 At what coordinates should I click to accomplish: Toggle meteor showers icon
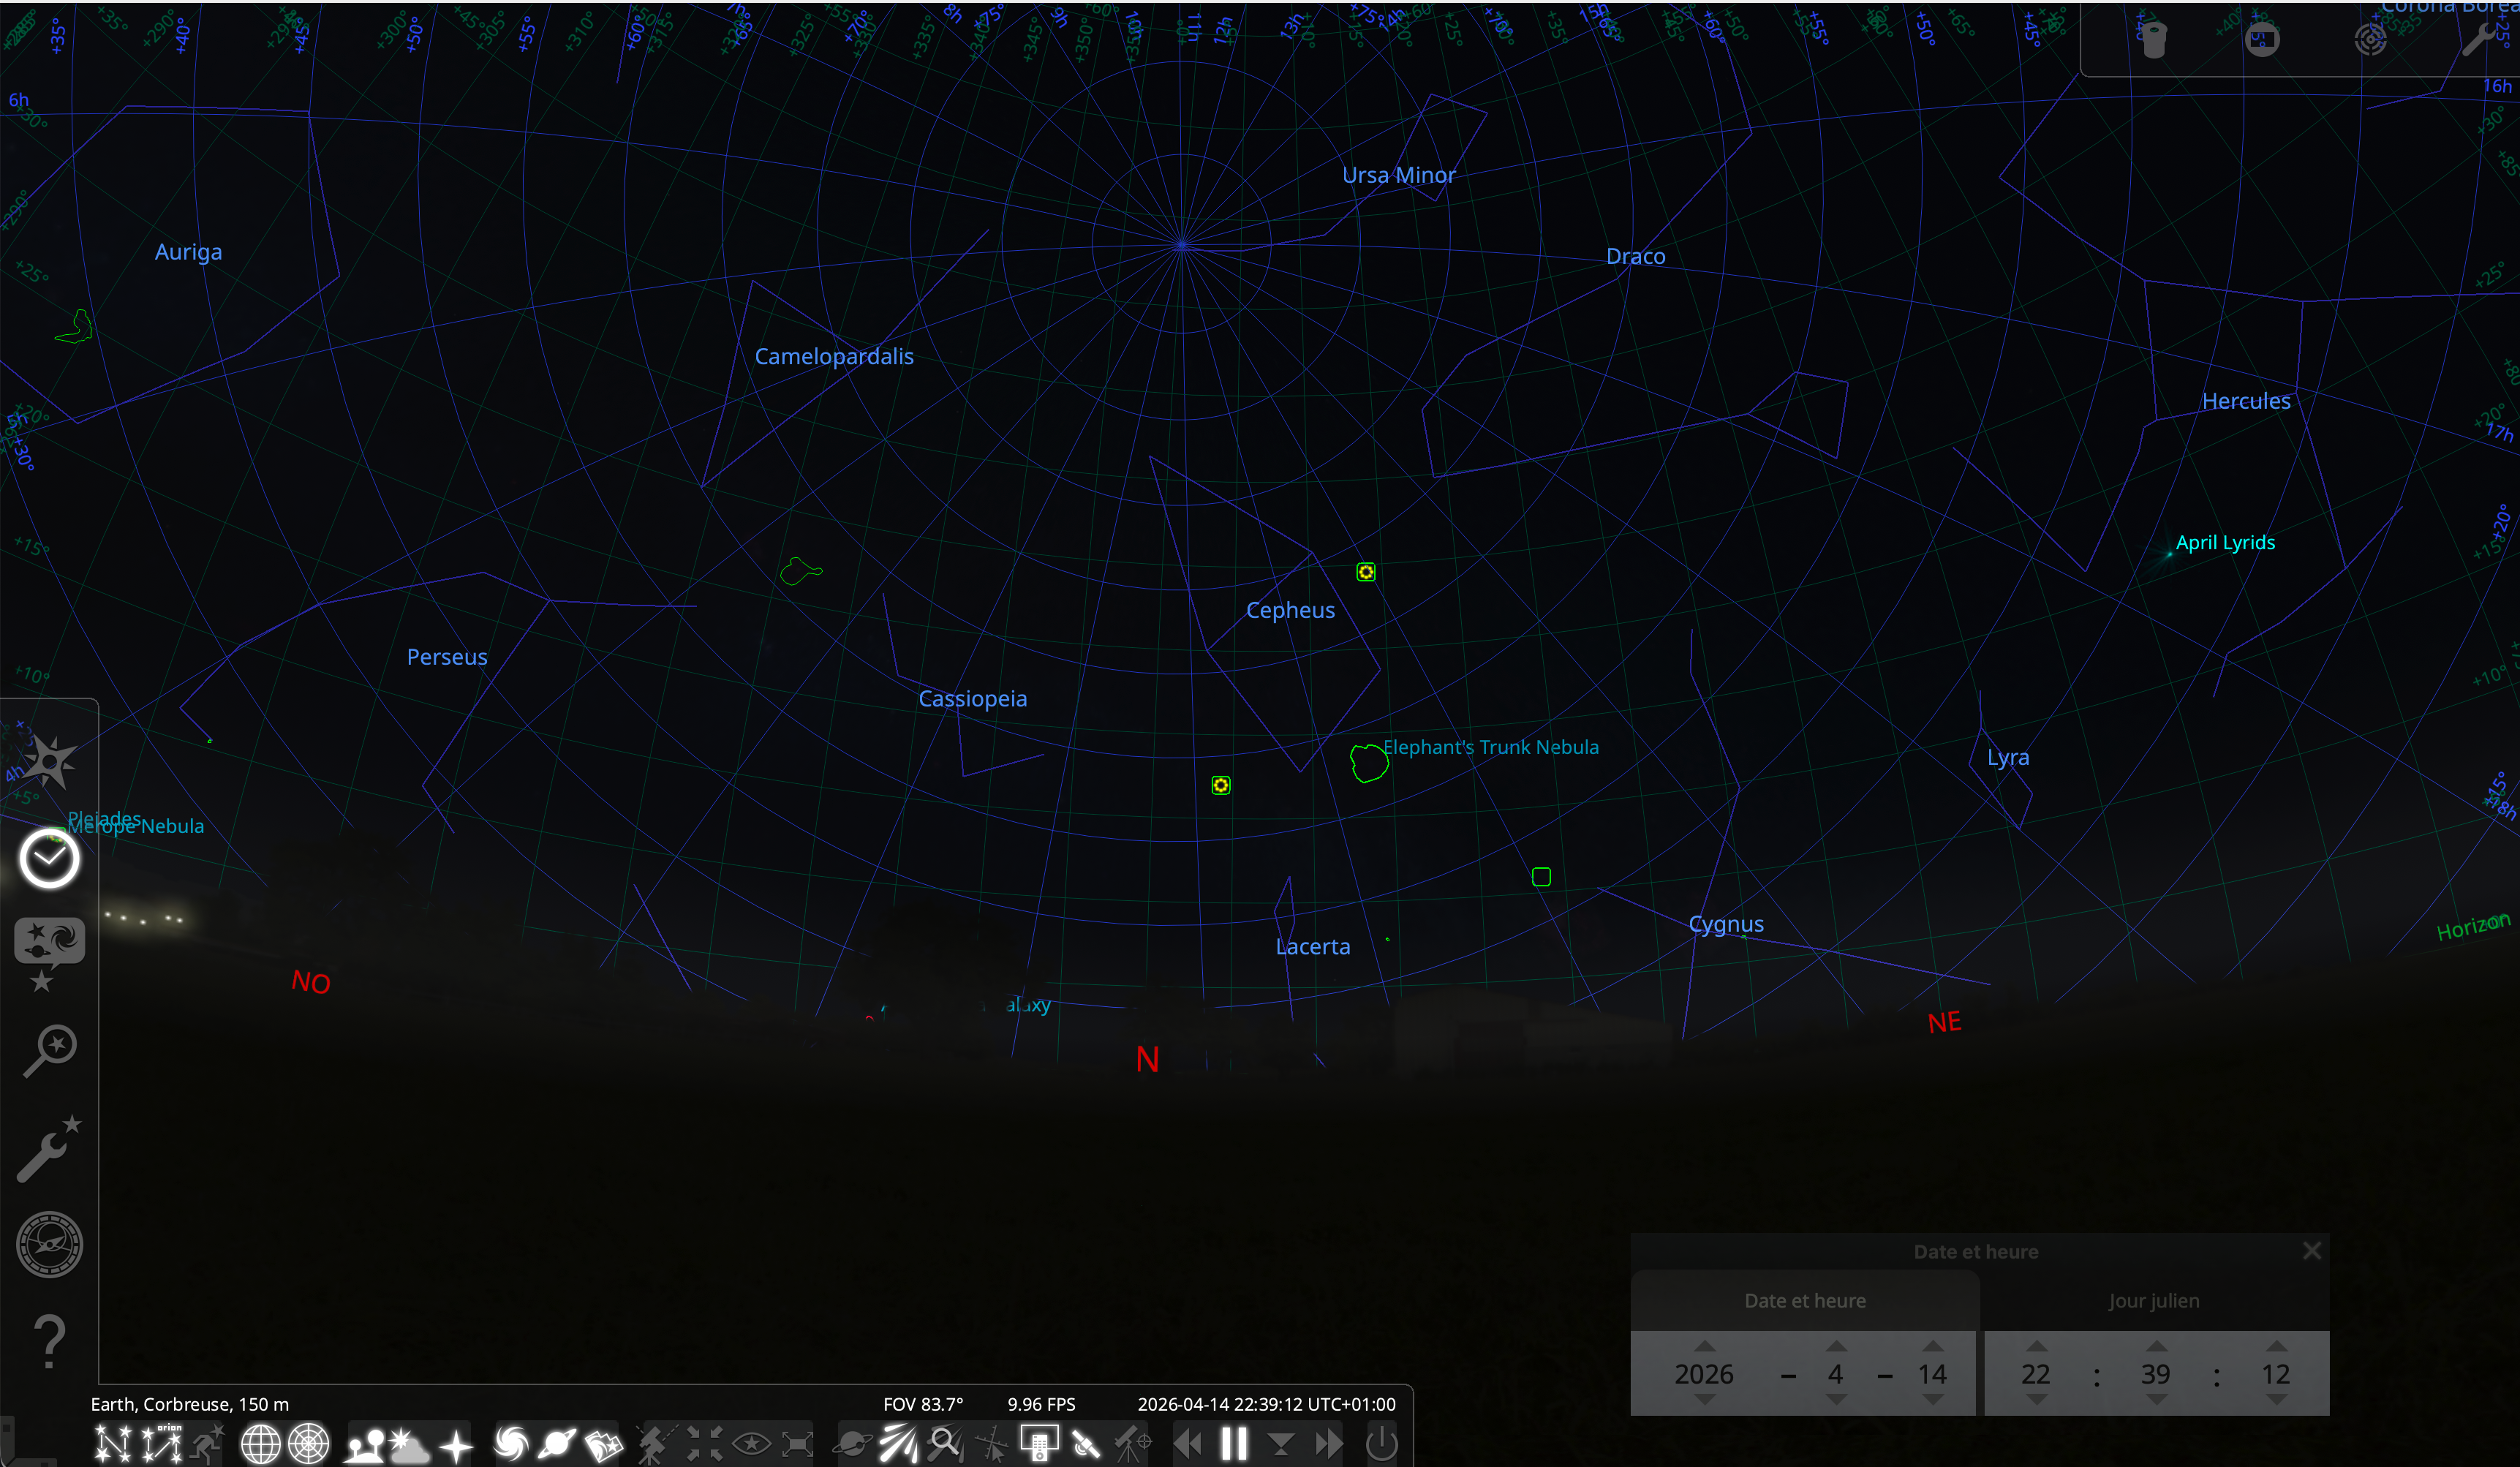click(x=899, y=1444)
